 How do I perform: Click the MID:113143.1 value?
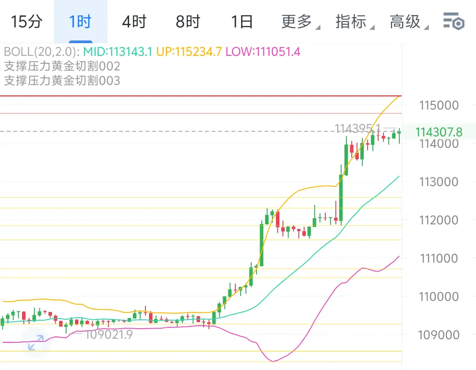(118, 52)
